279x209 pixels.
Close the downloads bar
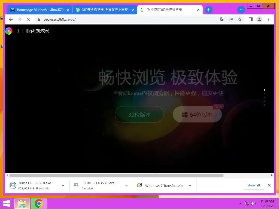269,185
